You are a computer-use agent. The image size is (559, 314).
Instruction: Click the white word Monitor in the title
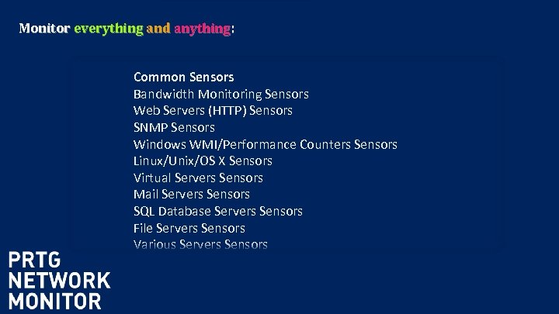point(44,29)
